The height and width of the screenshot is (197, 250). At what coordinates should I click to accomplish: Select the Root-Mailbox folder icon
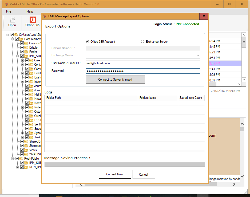pyautogui.click(x=21, y=39)
